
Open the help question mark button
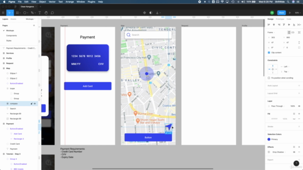(x=296, y=163)
